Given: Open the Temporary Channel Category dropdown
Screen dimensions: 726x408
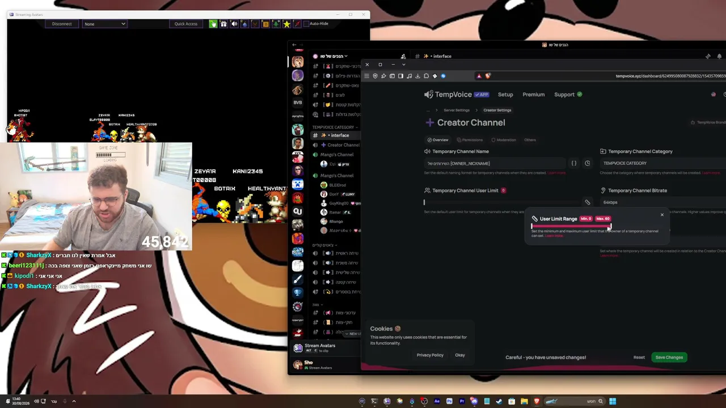Looking at the screenshot, I should coord(662,163).
